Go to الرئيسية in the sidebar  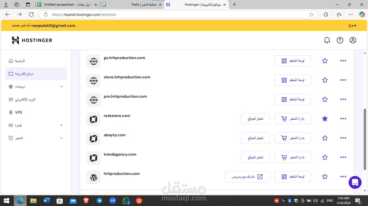pos(36,61)
